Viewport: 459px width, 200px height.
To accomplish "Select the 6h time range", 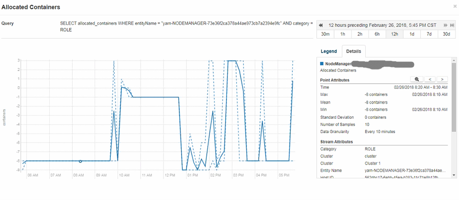I will pos(377,34).
